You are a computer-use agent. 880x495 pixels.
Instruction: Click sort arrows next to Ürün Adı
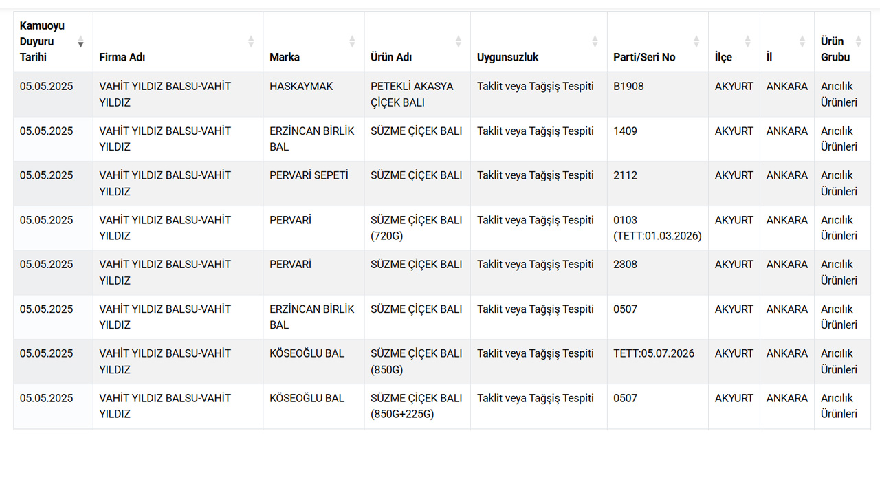point(459,41)
